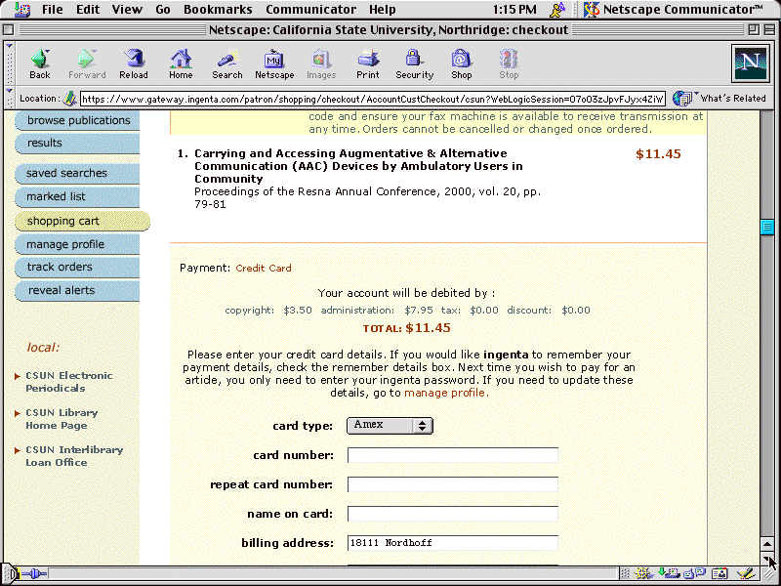Open saved searches from the sidebar
This screenshot has height=586, width=781.
pos(77,174)
